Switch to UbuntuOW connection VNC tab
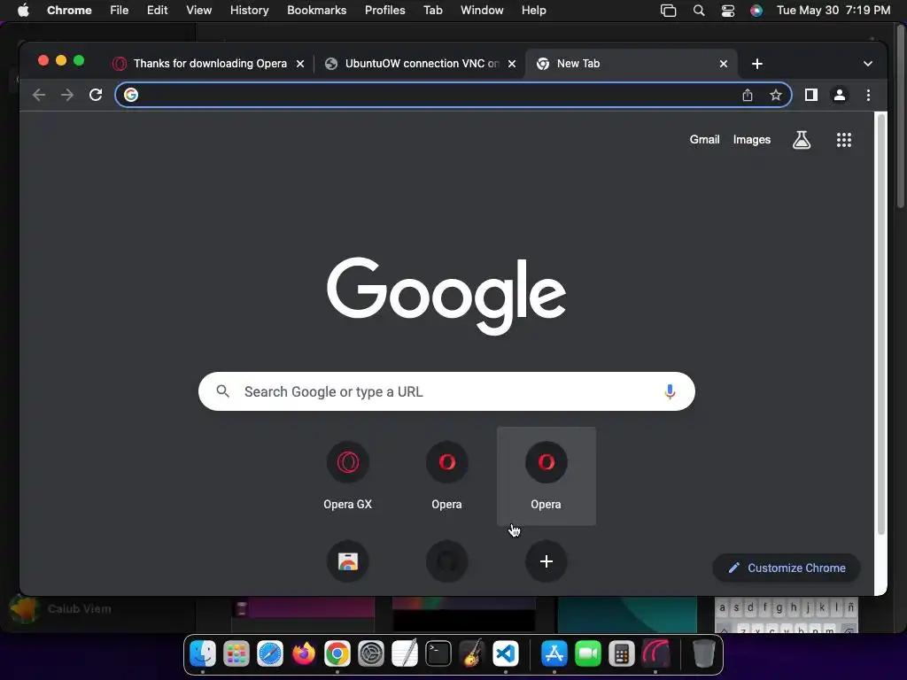This screenshot has width=907, height=680. pyautogui.click(x=421, y=64)
